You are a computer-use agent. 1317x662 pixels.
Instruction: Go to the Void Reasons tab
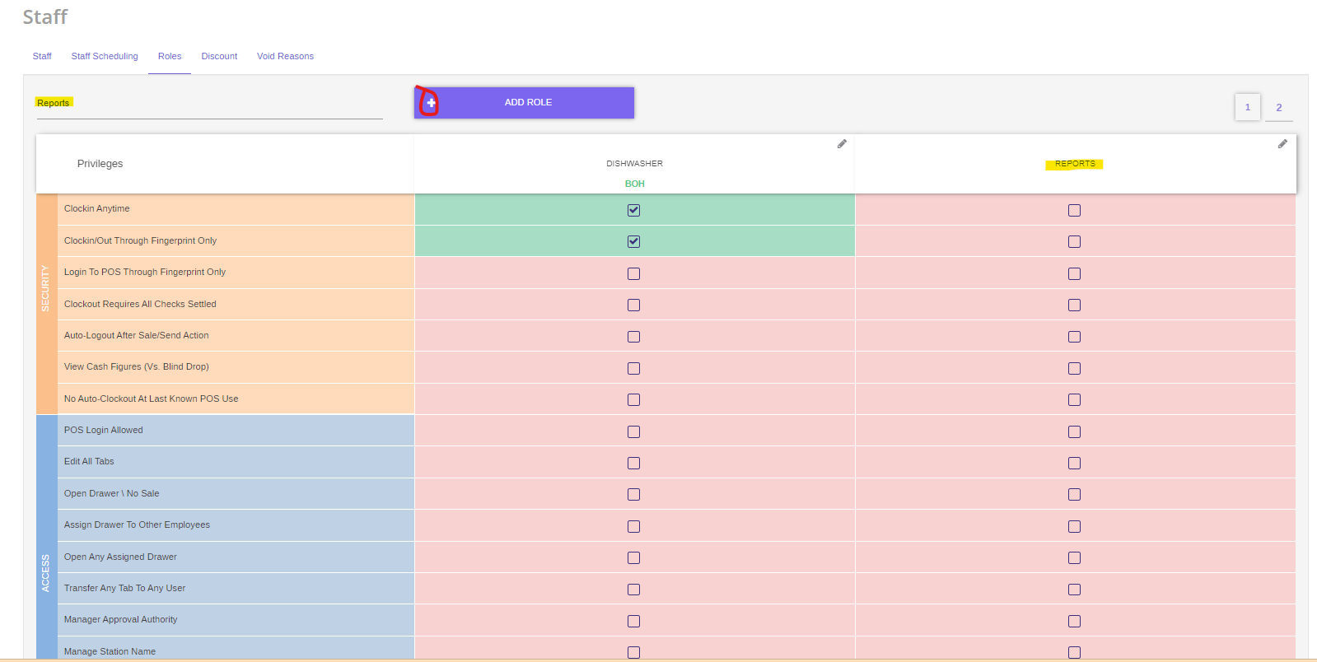pyautogui.click(x=285, y=56)
